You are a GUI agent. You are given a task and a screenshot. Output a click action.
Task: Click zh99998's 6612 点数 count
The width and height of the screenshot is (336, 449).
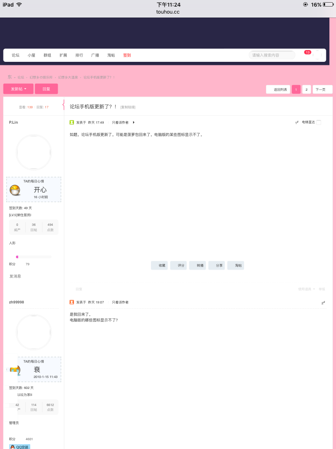[50, 407]
